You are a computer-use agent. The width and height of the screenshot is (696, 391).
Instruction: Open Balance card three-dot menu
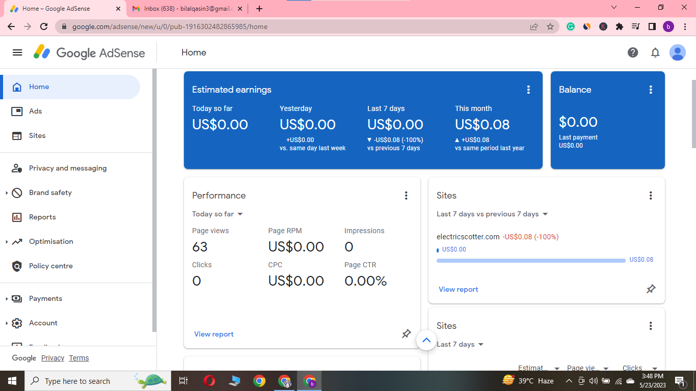[x=651, y=90]
